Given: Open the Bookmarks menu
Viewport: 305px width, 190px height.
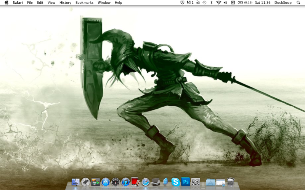Looking at the screenshot, I should click(x=84, y=3).
